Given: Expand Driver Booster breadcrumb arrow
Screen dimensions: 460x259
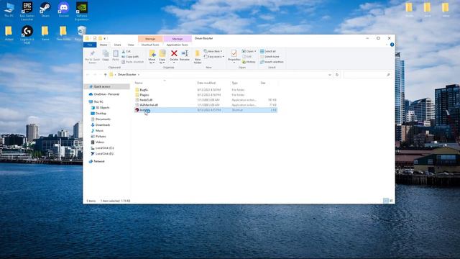Looking at the screenshot, I should coord(139,75).
